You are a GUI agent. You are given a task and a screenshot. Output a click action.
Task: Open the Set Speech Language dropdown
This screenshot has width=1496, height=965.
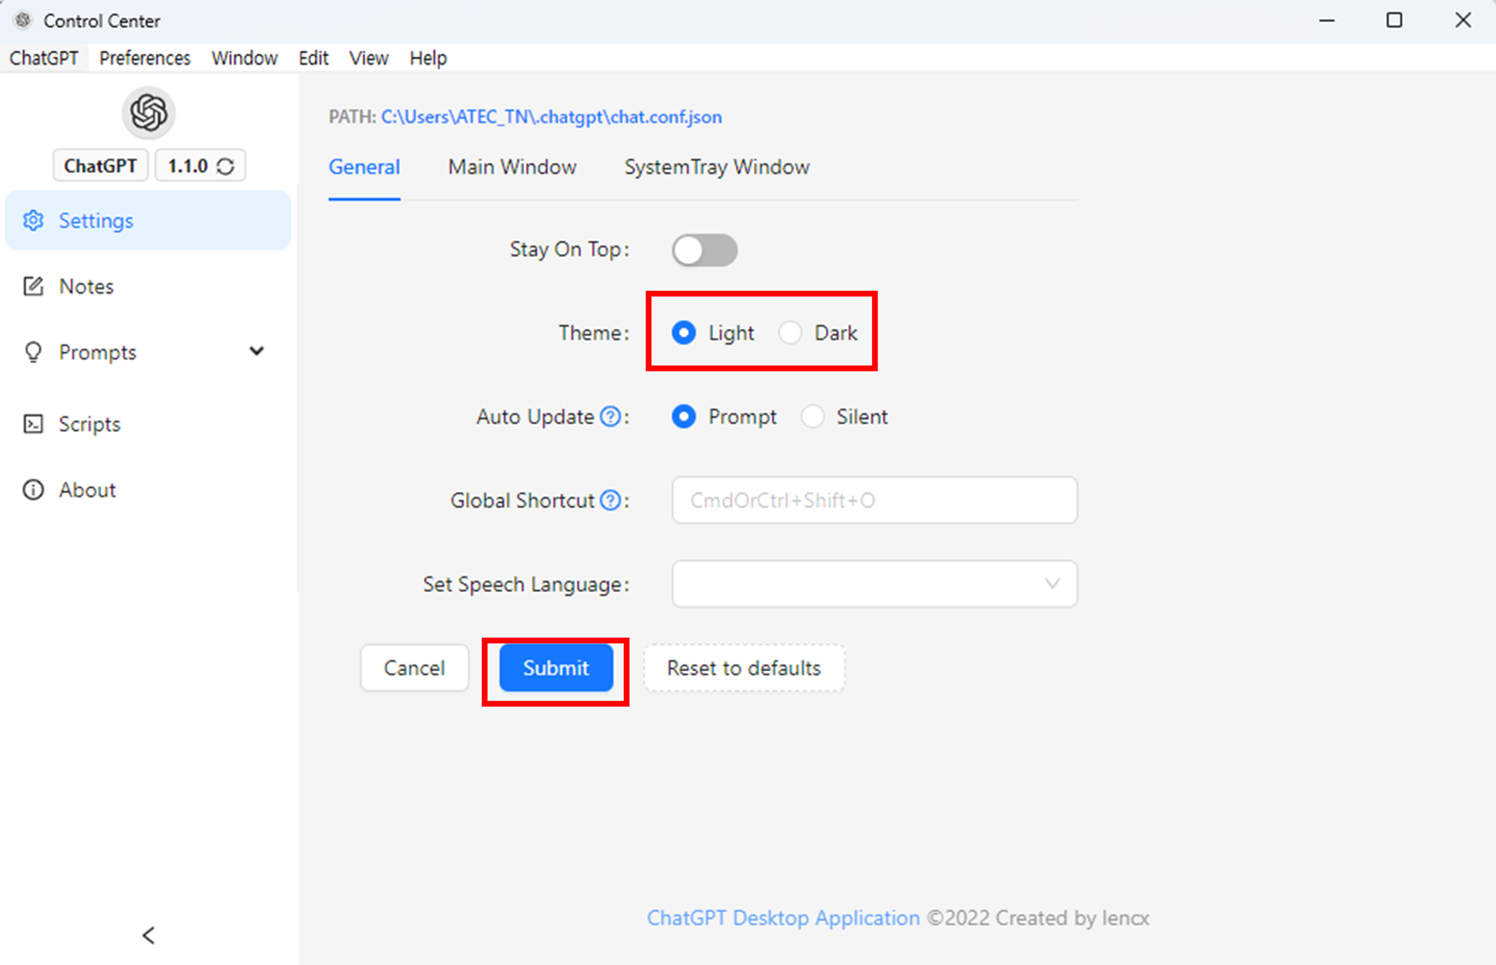point(874,584)
